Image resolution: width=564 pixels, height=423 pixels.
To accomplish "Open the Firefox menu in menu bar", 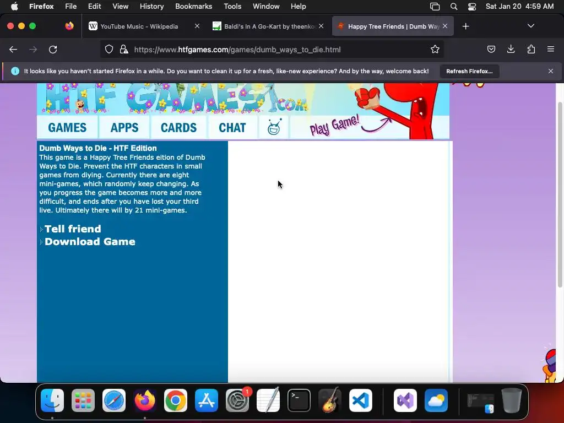I will tap(41, 6).
